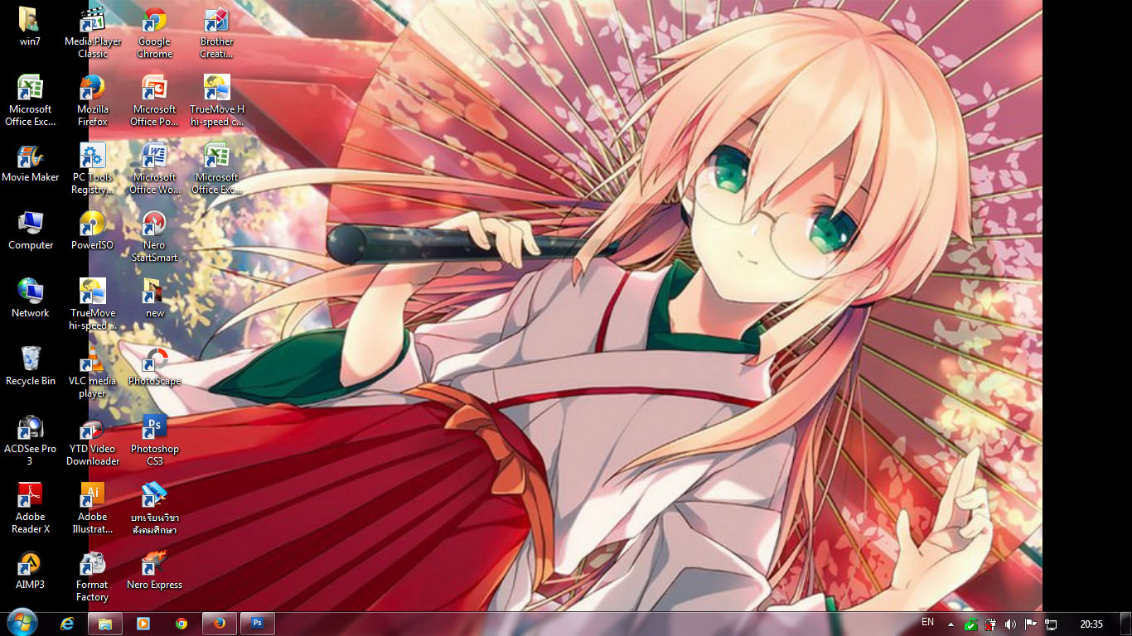Select the Brother Creati... desktop shortcut
Image resolution: width=1132 pixels, height=636 pixels.
click(216, 33)
